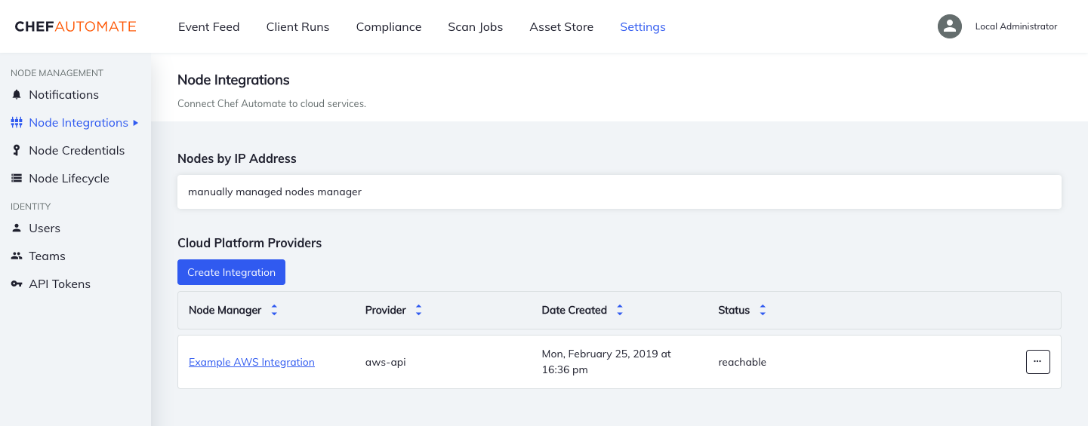The height and width of the screenshot is (426, 1088).
Task: Click the Node Credentials key icon
Action: (x=17, y=151)
